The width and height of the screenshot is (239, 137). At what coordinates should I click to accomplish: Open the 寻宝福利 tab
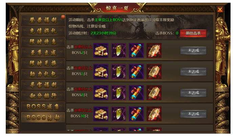pos(43,85)
